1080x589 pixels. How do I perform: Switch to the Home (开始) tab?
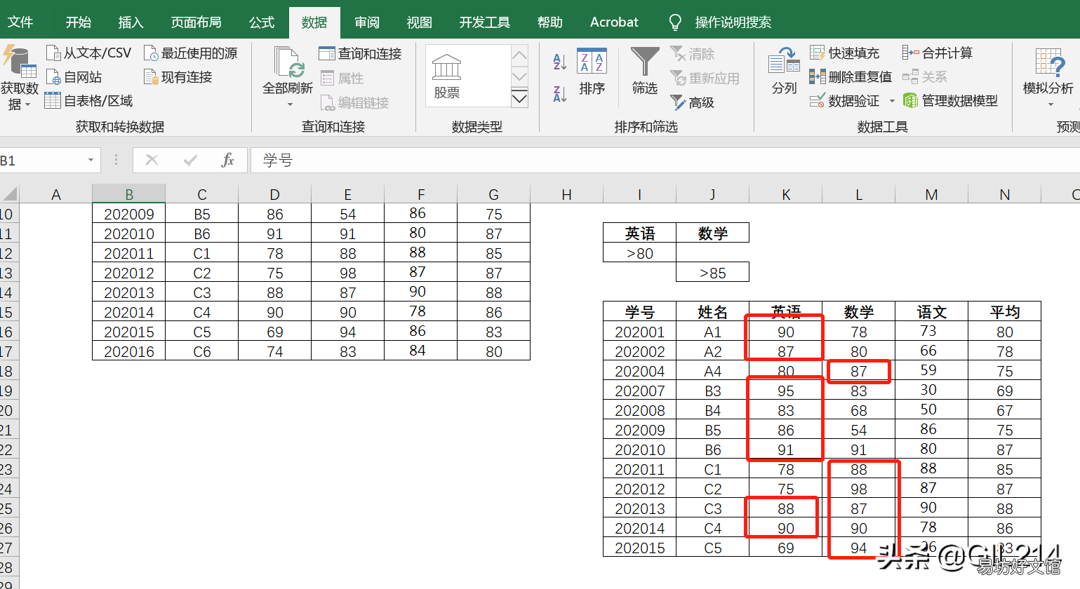[79, 22]
